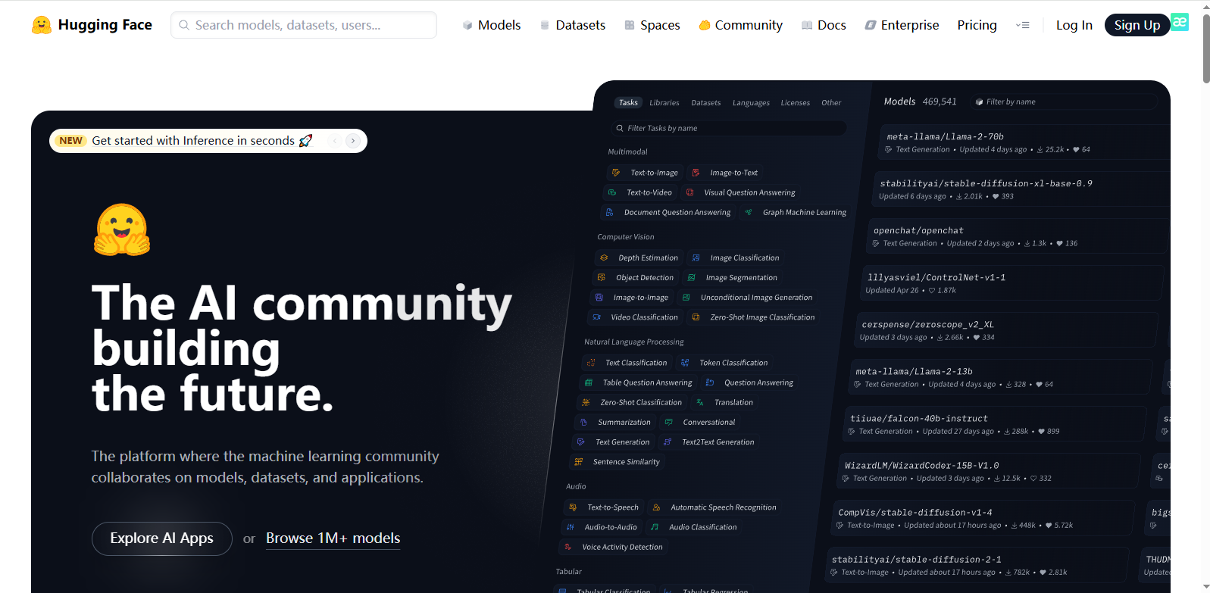1210x593 pixels.
Task: Click the Document Question Answering chip icon
Action: click(609, 212)
